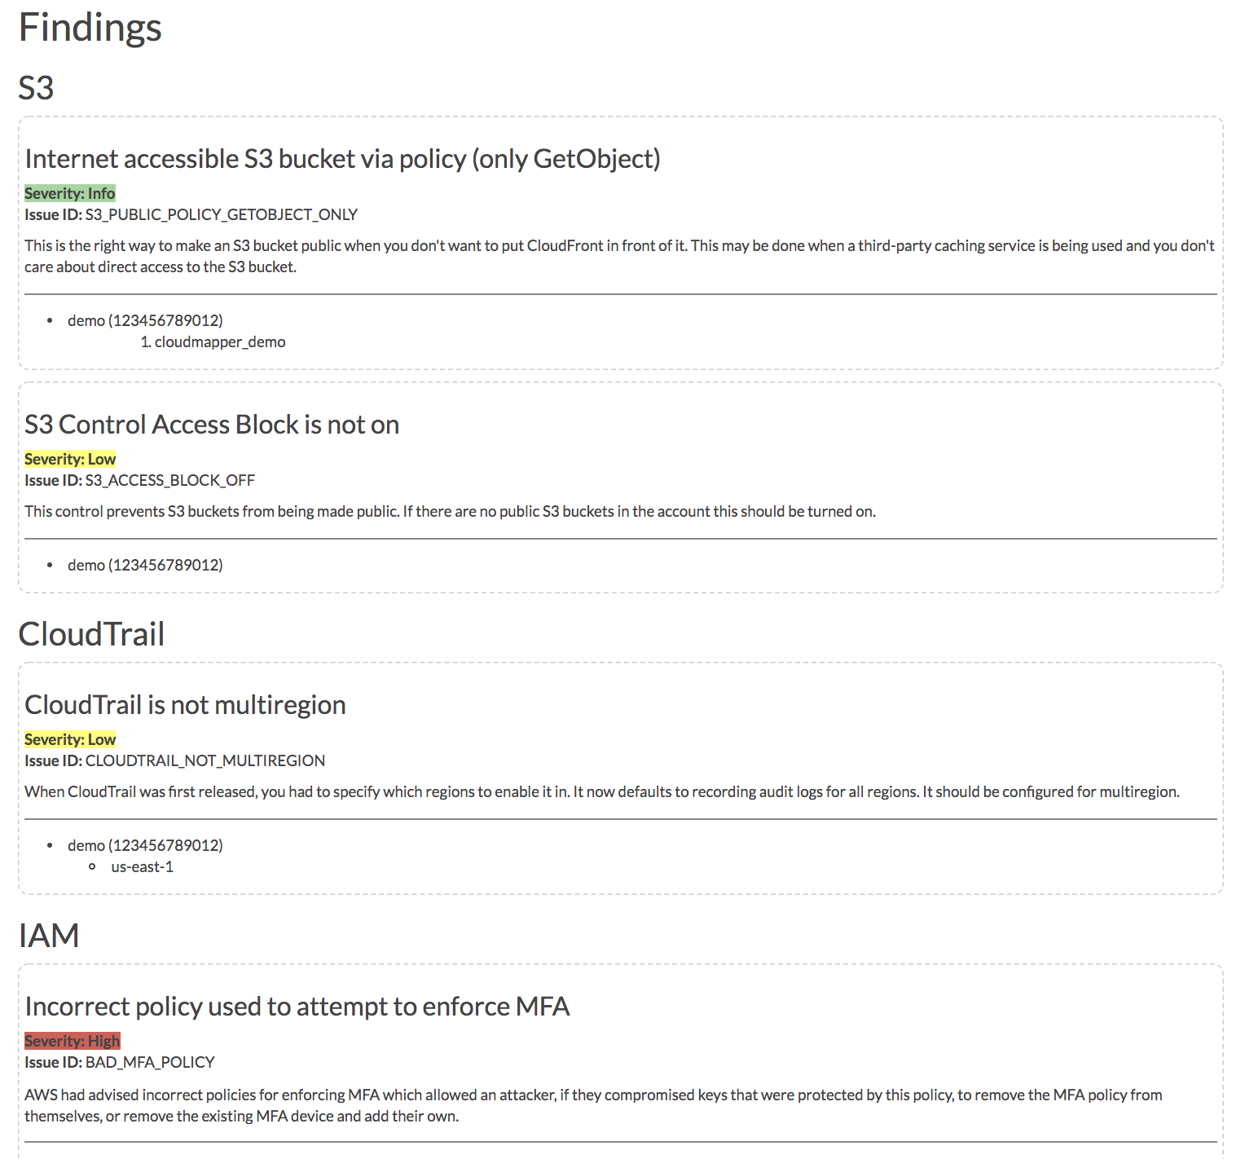This screenshot has height=1159, width=1245.
Task: Select the S3 section heading
Action: 37,88
